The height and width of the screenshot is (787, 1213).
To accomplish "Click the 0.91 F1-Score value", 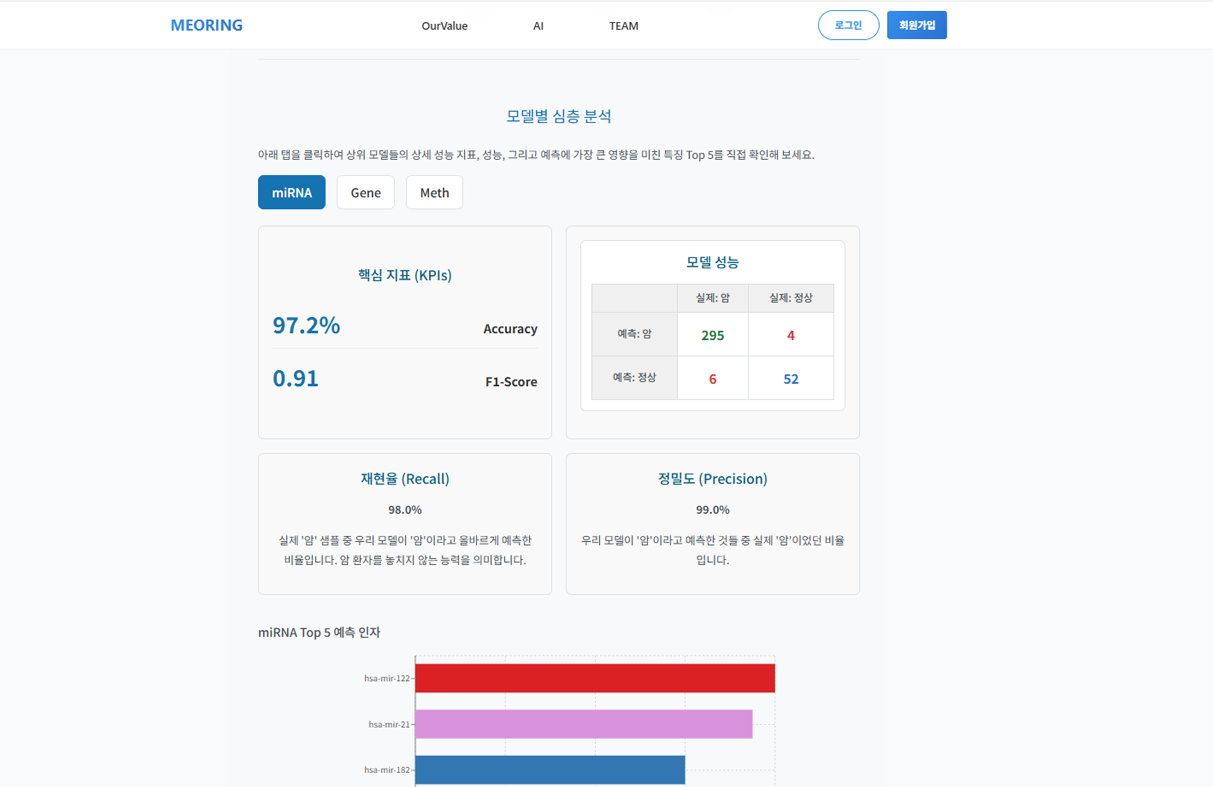I will pos(295,379).
